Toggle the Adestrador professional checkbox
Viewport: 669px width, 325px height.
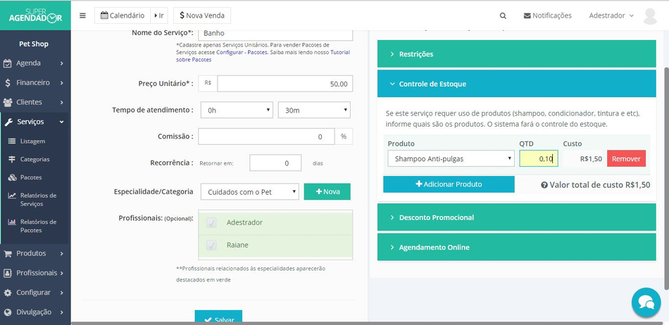coord(211,222)
